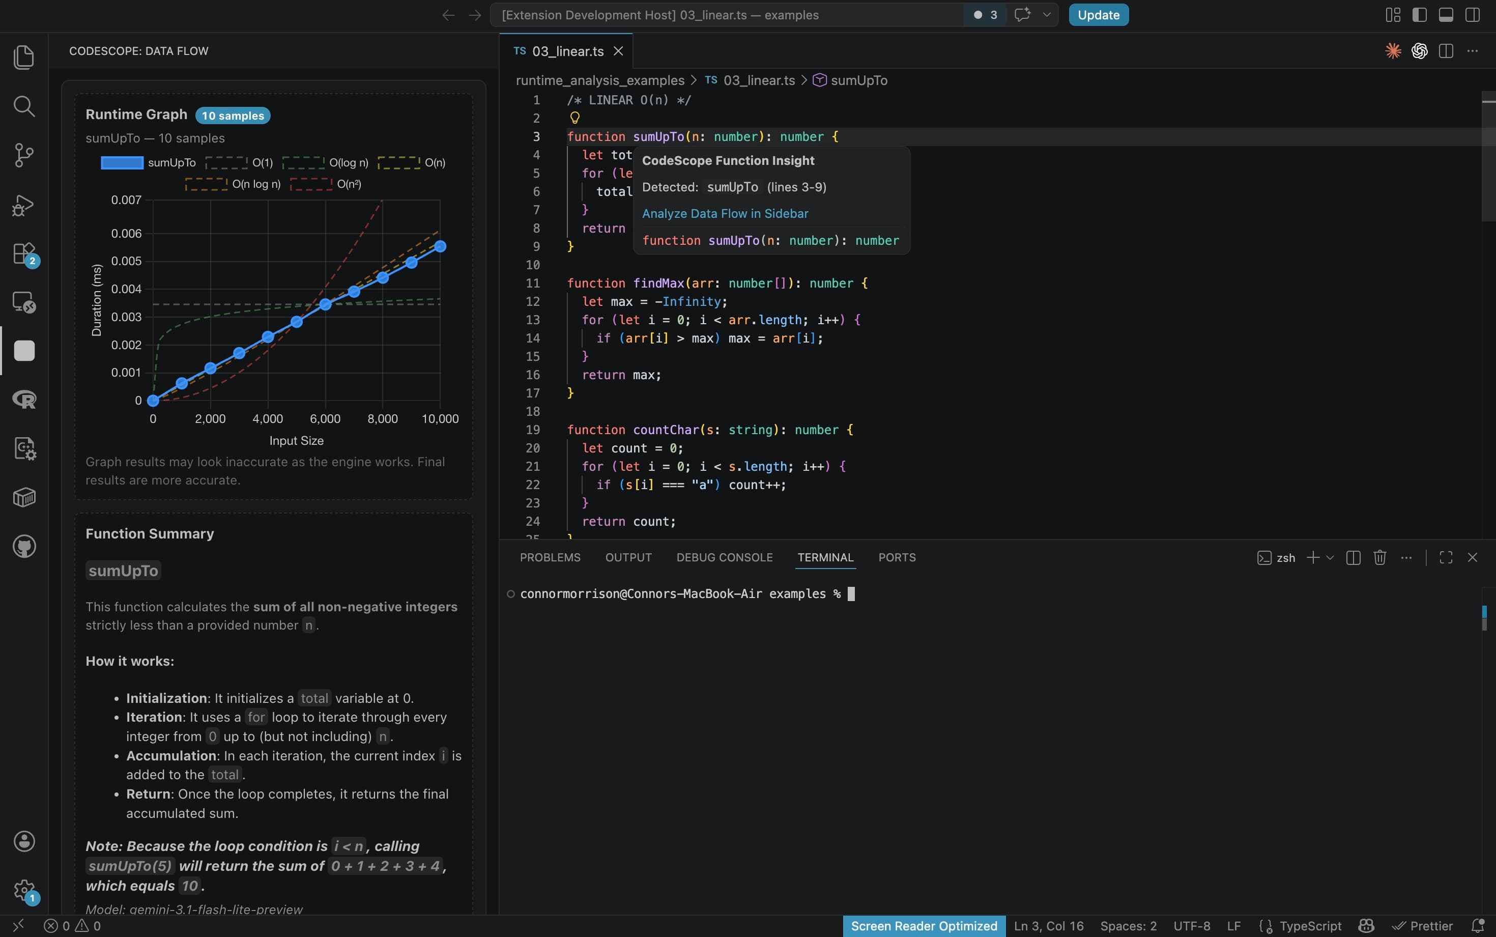Screen dimensions: 1496x937
Task: Open the Remote Explorer view
Action: point(23,302)
